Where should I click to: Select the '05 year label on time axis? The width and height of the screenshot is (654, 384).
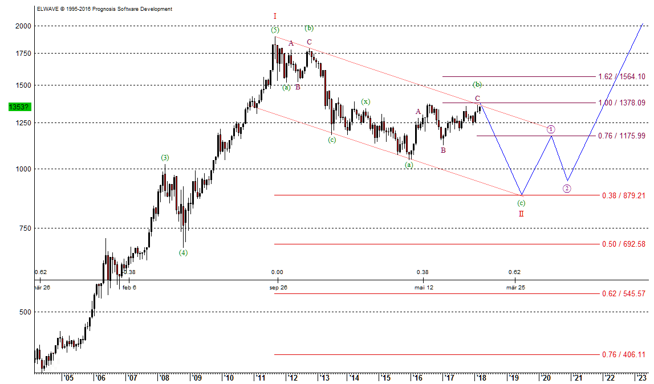pos(68,378)
